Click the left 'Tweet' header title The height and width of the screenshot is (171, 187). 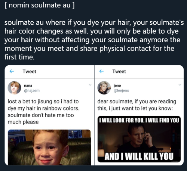[x=30, y=71]
